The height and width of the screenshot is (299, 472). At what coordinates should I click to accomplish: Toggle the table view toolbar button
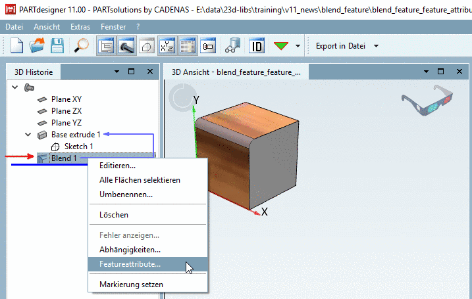tap(188, 46)
